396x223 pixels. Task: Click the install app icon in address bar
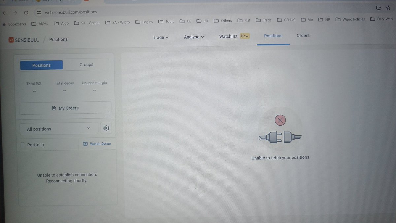coord(379,8)
